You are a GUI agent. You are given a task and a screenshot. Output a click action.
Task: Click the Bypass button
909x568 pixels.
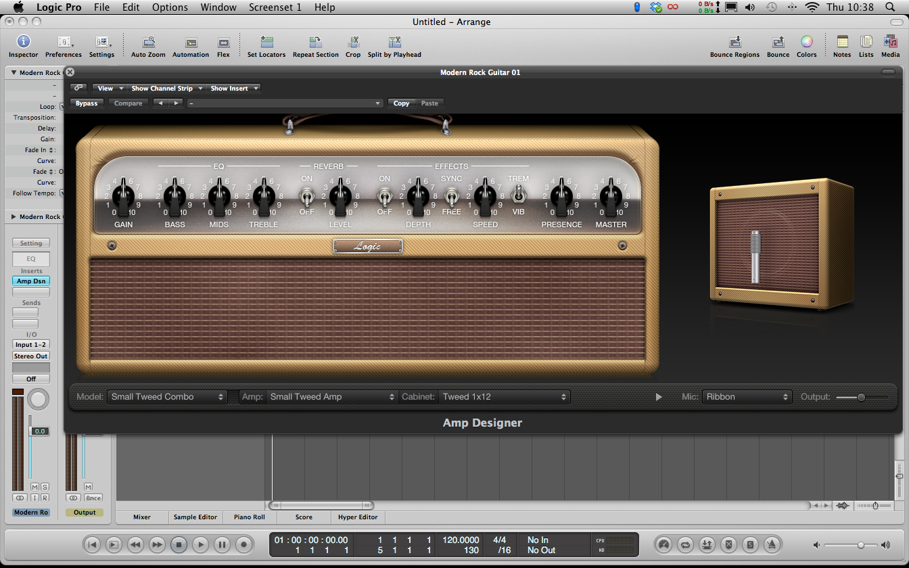[x=87, y=103]
